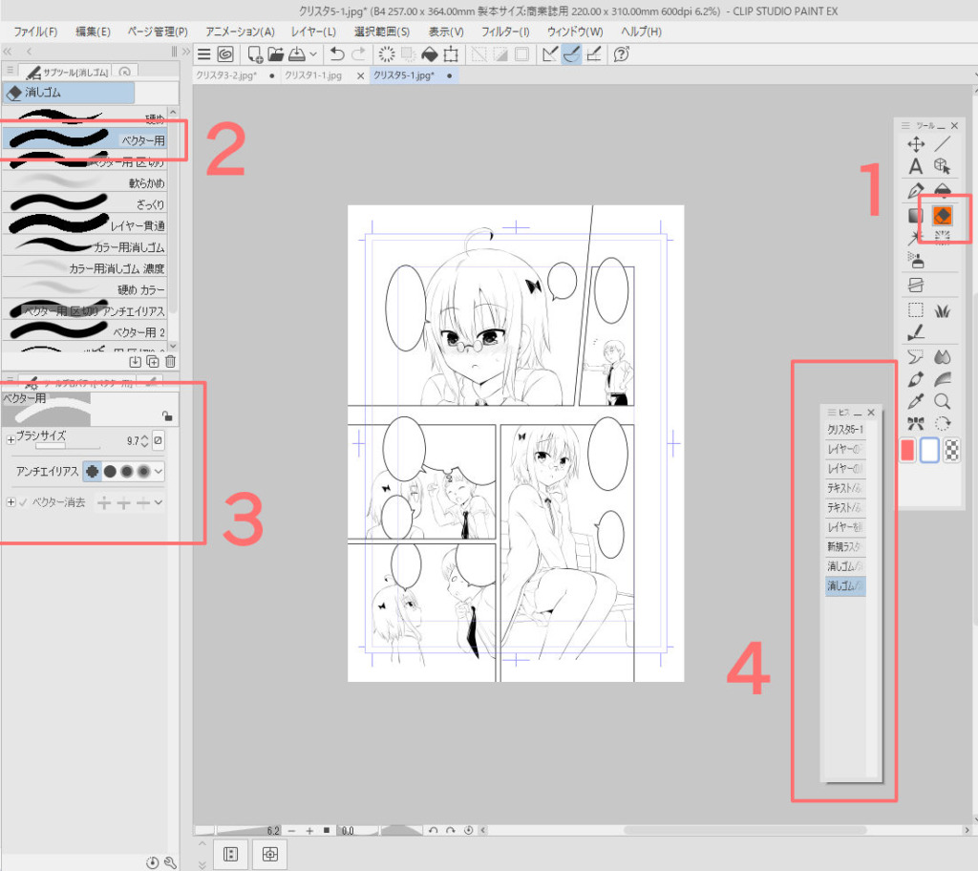978x871 pixels.
Task: Open the File menu (ファイル)
Action: [35, 32]
